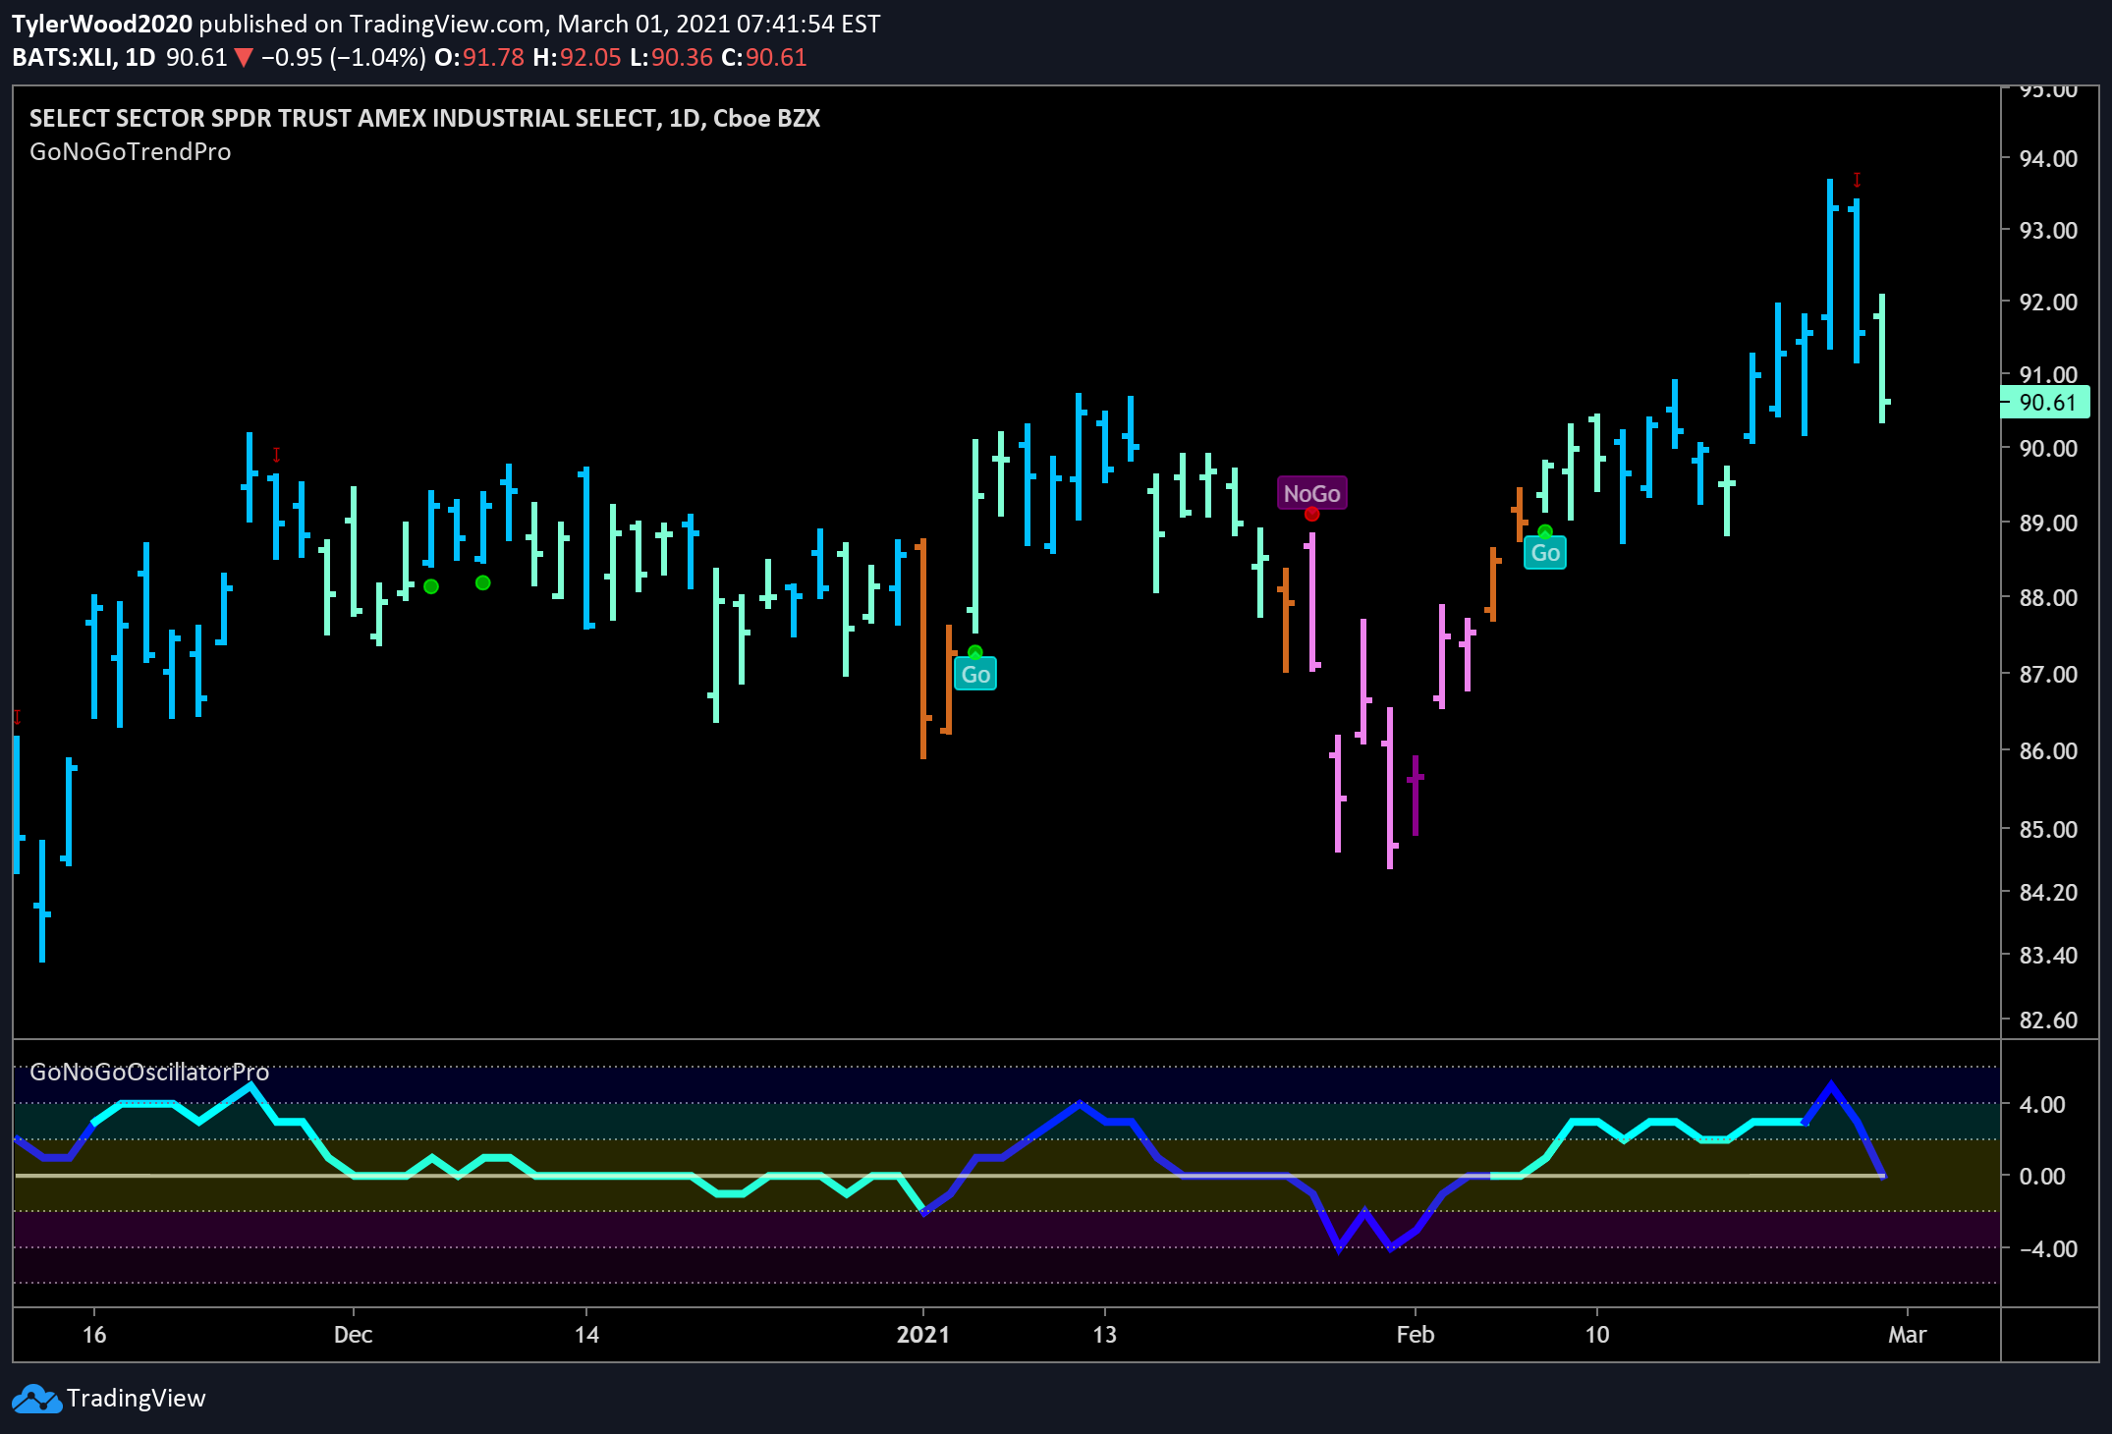Click the 89.00 price axis label
2112x1434 pixels.
[x=2048, y=523]
